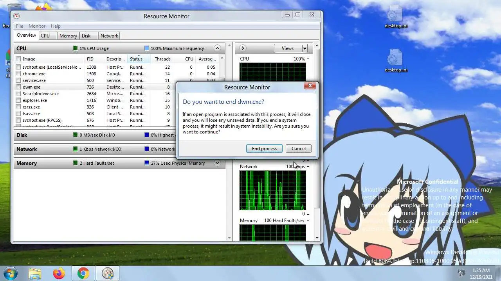
Task: Sort by the PID column header
Action: (x=94, y=59)
